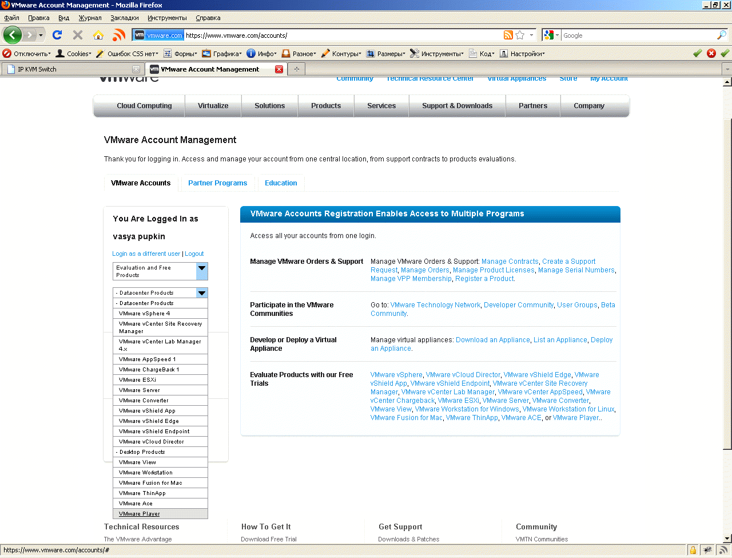The image size is (732, 558).
Task: Collapse the Datacenter Products dropdown arrow
Action: click(202, 292)
